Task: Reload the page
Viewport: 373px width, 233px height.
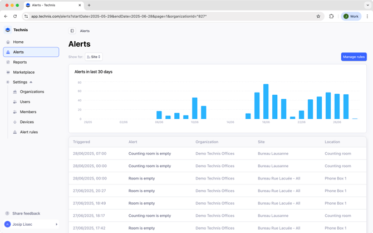Action: (x=15, y=16)
